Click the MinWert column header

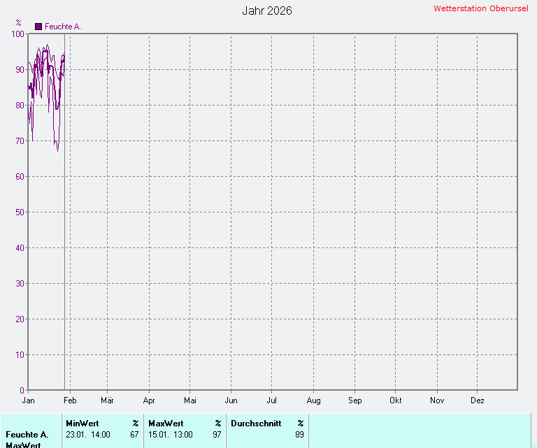point(83,423)
